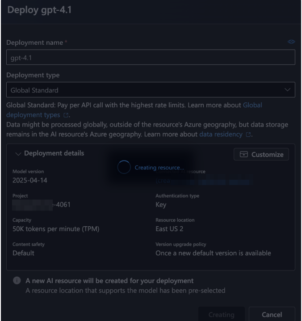Click the Creating resource loading spinner
This screenshot has height=321, width=302.
[x=124, y=167]
